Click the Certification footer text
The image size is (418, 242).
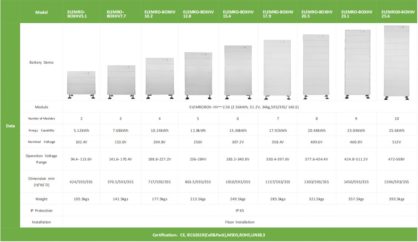[x=208, y=235]
